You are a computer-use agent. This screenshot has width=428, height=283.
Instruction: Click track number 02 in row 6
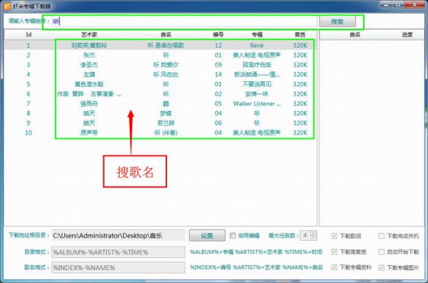218,94
